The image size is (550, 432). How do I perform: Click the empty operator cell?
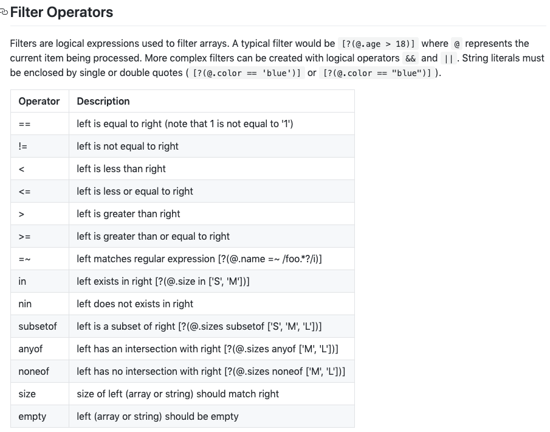(32, 417)
